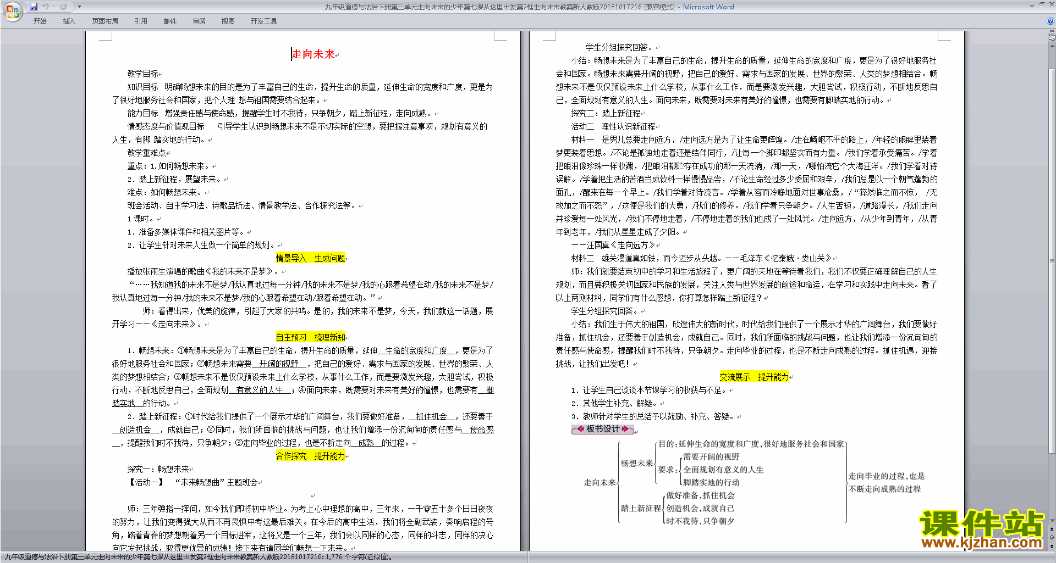Click the line 活动二 理性认识新征程
This screenshot has width=1056, height=563.
point(613,126)
